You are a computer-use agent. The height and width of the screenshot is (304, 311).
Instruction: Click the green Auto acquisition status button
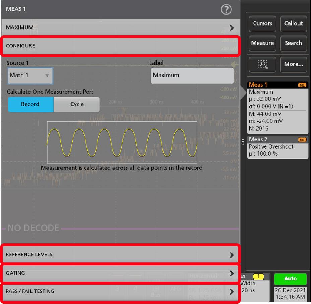[x=290, y=278]
